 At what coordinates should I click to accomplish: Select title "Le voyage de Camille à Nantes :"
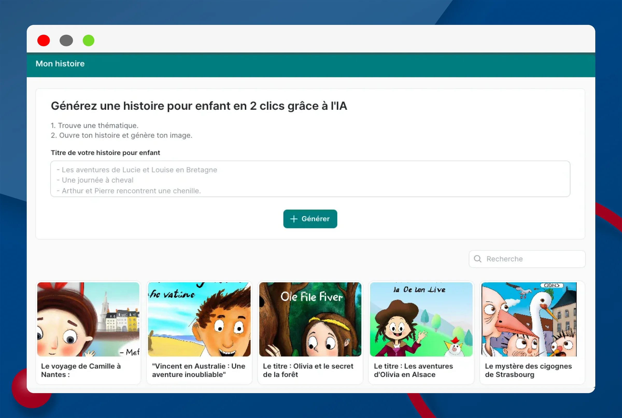(x=81, y=370)
